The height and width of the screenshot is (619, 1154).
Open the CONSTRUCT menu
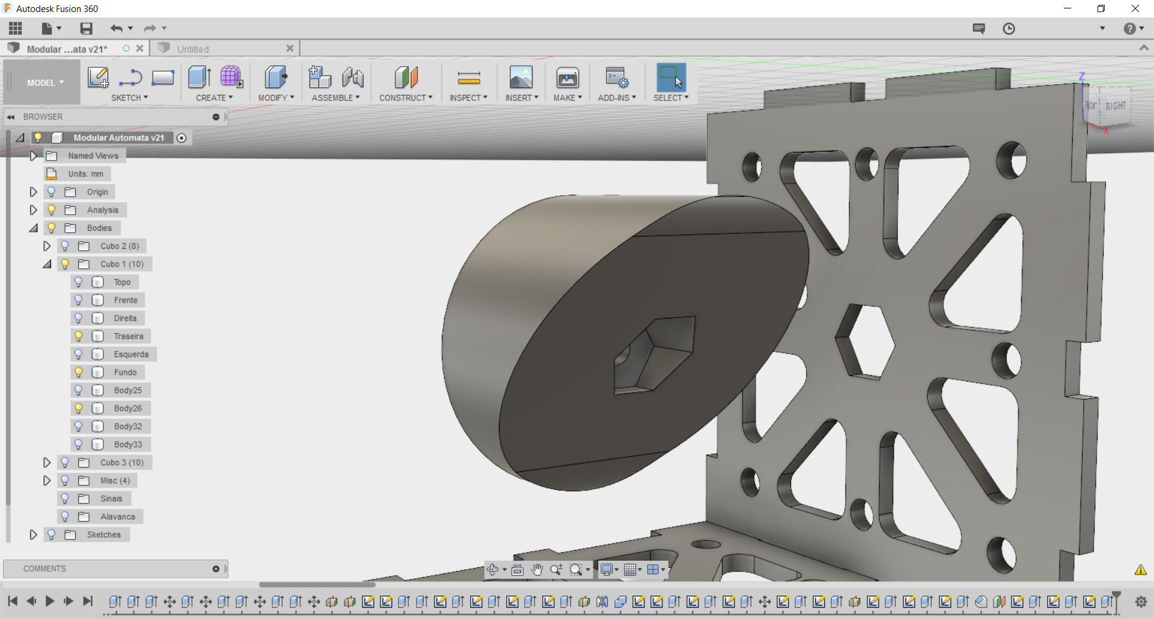(x=406, y=98)
